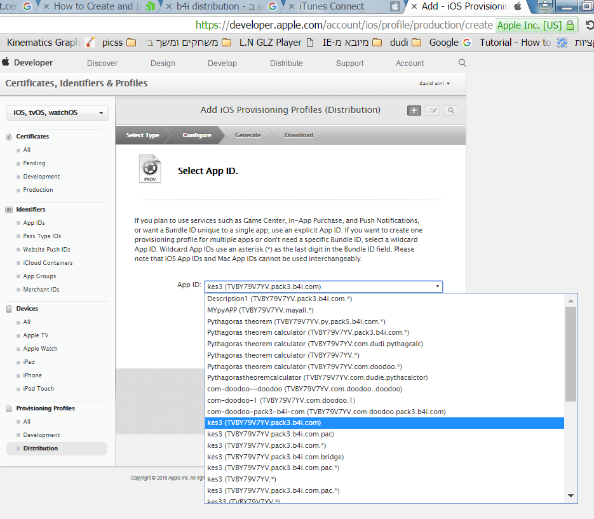Open the picss bookmark folder
Viewport: 594px width, 519px height.
point(119,43)
